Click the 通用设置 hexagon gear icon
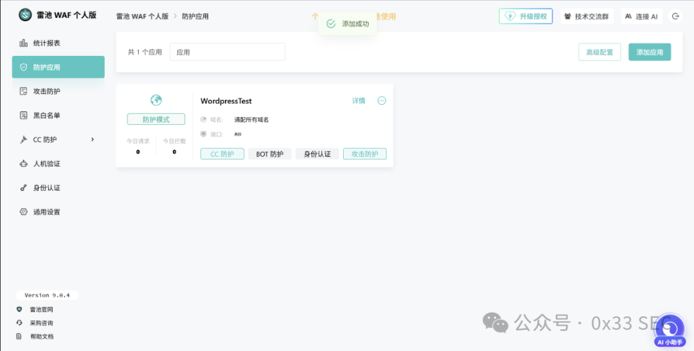Image resolution: width=694 pixels, height=351 pixels. coord(24,212)
